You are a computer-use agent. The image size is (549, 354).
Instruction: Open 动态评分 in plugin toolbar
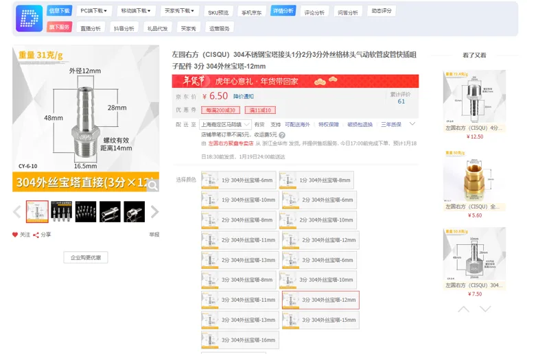[x=382, y=11]
